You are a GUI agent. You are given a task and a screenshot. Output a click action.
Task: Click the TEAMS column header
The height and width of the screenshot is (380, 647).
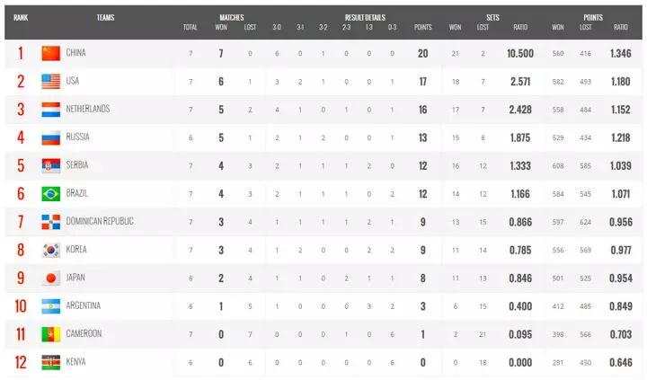[x=105, y=17]
